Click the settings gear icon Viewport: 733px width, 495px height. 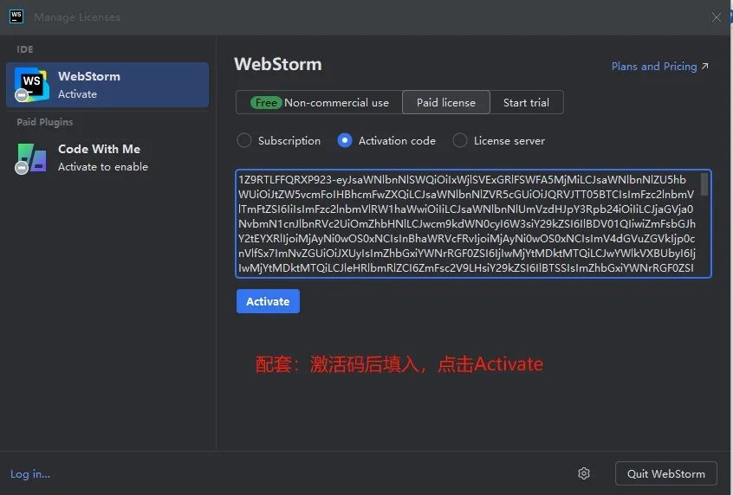pos(584,473)
